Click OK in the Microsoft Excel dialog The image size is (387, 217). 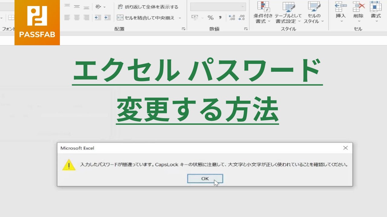205,178
